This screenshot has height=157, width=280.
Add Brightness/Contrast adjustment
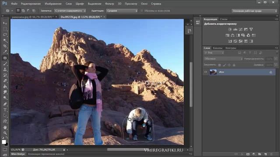(x=230, y=29)
